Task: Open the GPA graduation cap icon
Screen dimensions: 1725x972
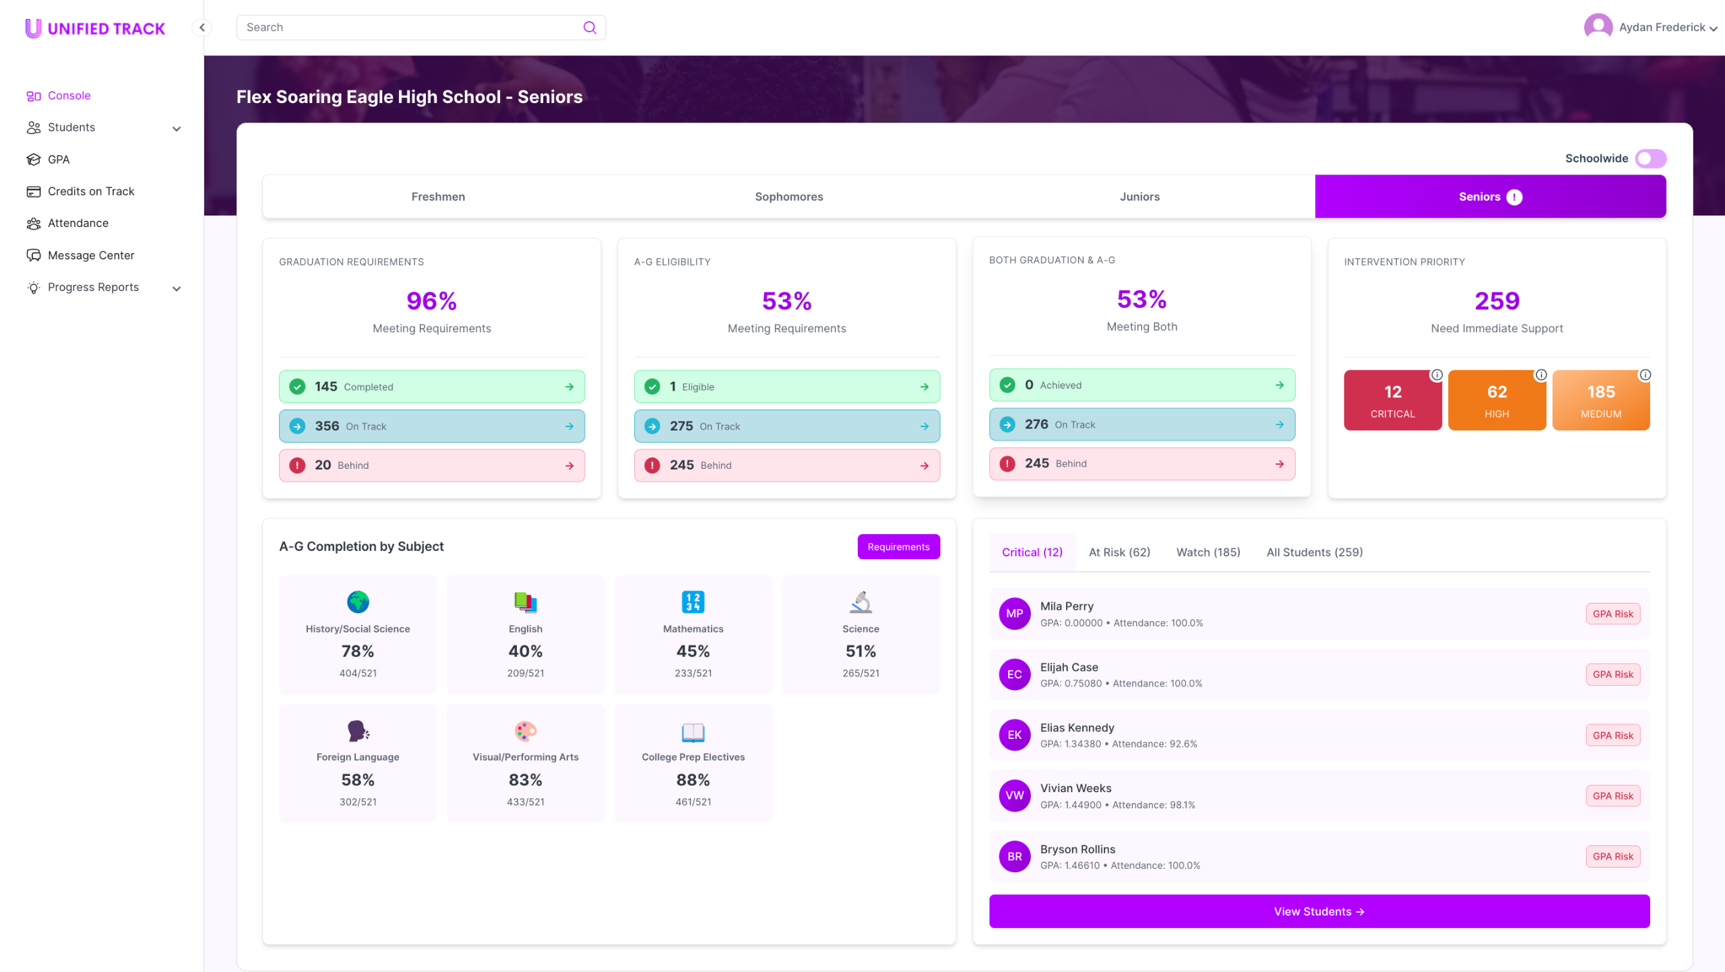Action: (34, 160)
